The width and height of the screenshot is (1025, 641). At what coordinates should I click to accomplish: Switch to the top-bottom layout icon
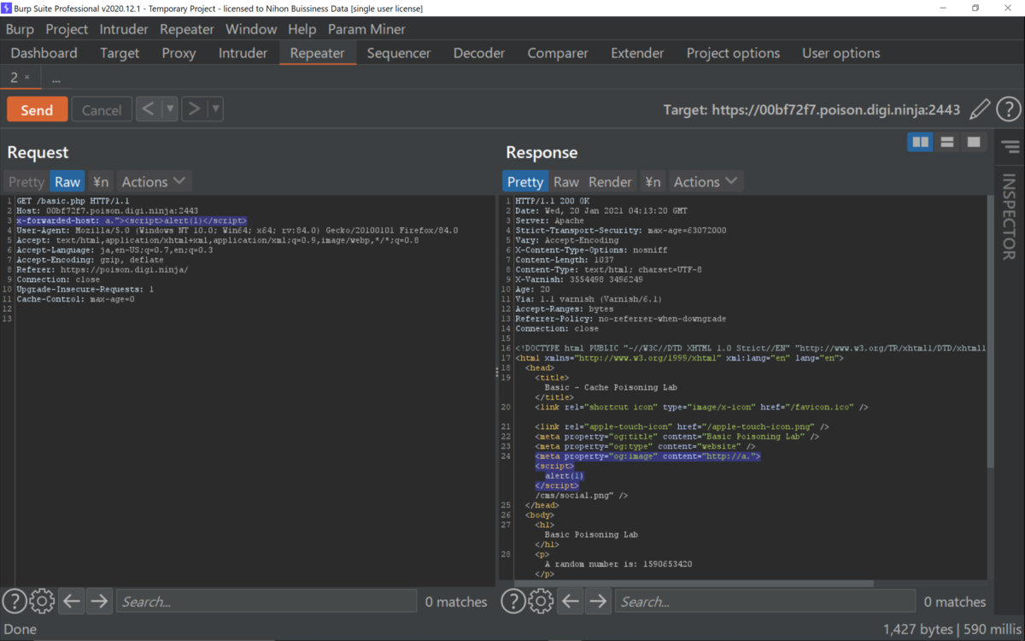coord(947,142)
